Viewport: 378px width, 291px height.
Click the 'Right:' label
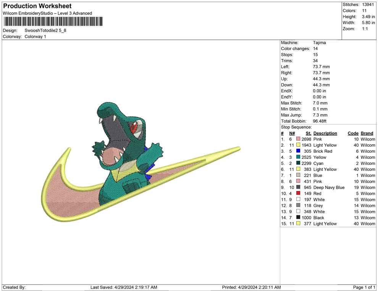click(x=286, y=73)
